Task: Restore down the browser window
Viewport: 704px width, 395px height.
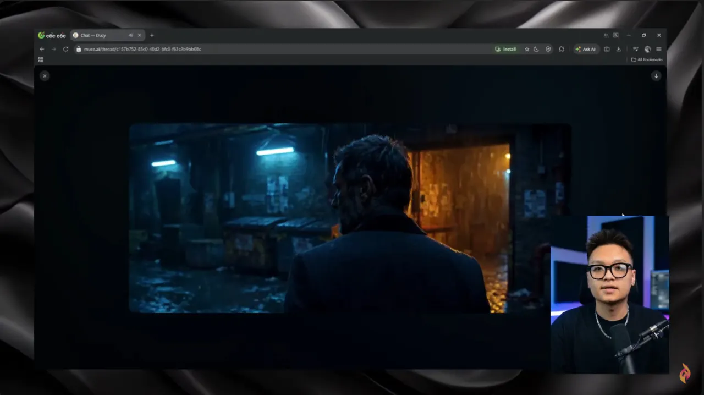Action: click(x=643, y=35)
